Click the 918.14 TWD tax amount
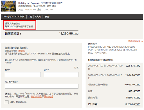The width and height of the screenshot is (144, 110). [134, 91]
